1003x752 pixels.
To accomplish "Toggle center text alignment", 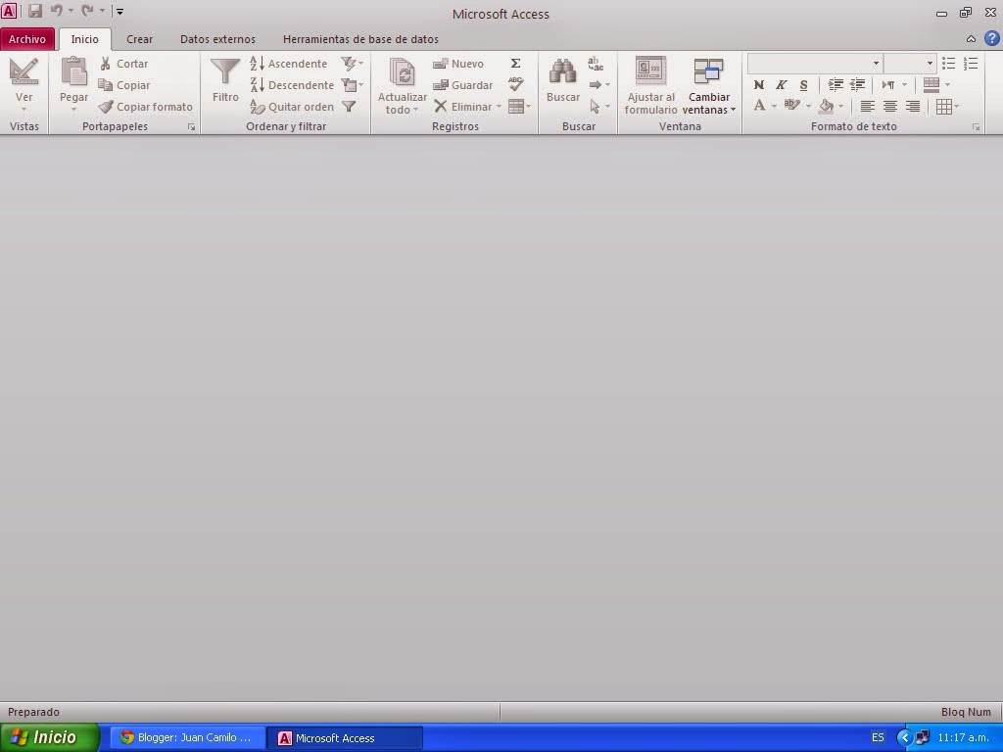I will (x=889, y=107).
